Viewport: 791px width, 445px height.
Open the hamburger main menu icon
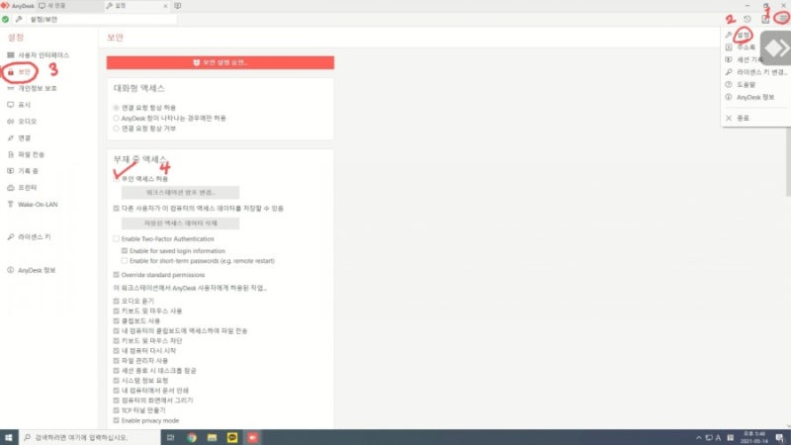click(x=782, y=19)
